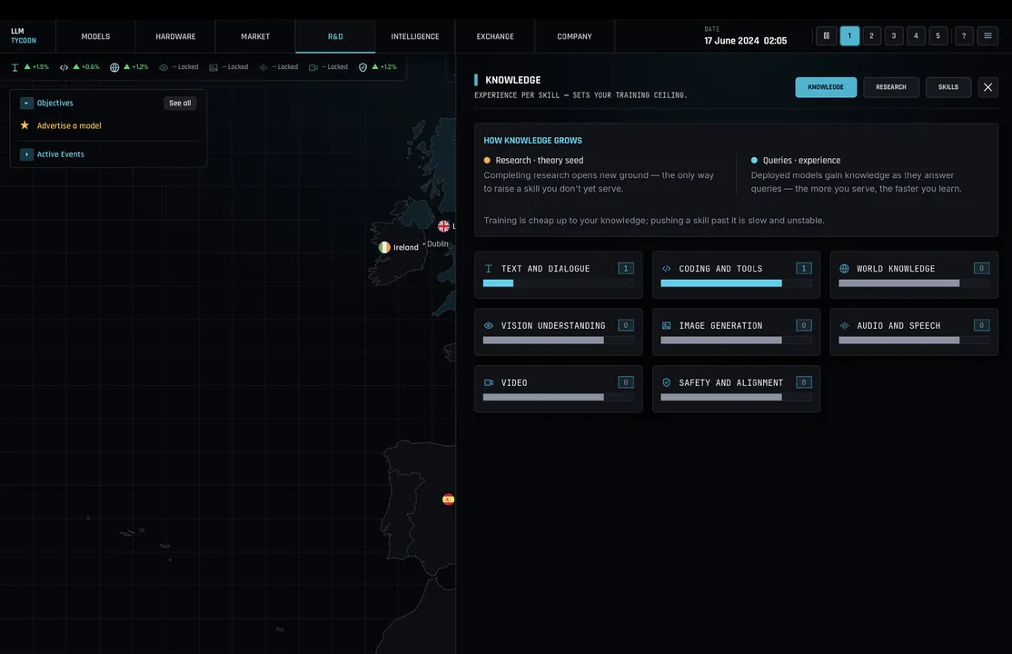The width and height of the screenshot is (1012, 654).
Task: Set game speed to 5
Action: click(938, 36)
